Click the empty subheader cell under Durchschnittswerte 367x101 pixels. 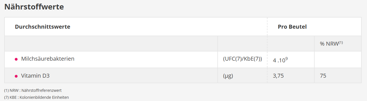[x=111, y=44]
